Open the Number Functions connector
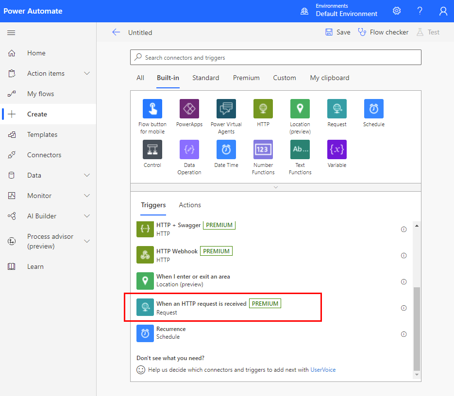Viewport: 454px width, 396px height. pyautogui.click(x=263, y=149)
